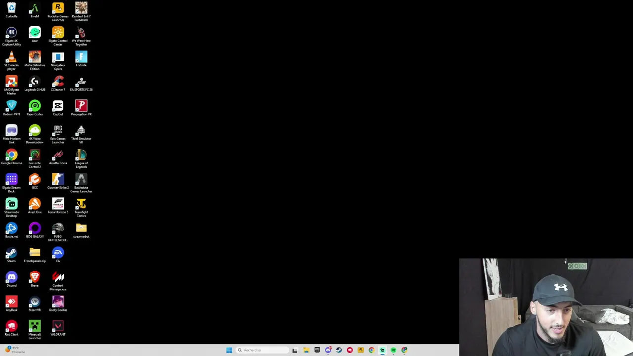Switch to Discord in the taskbar
The image size is (633, 356).
point(328,350)
